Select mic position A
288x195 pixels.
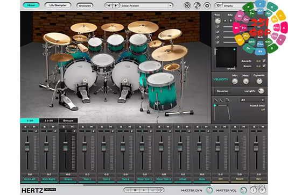point(225,21)
